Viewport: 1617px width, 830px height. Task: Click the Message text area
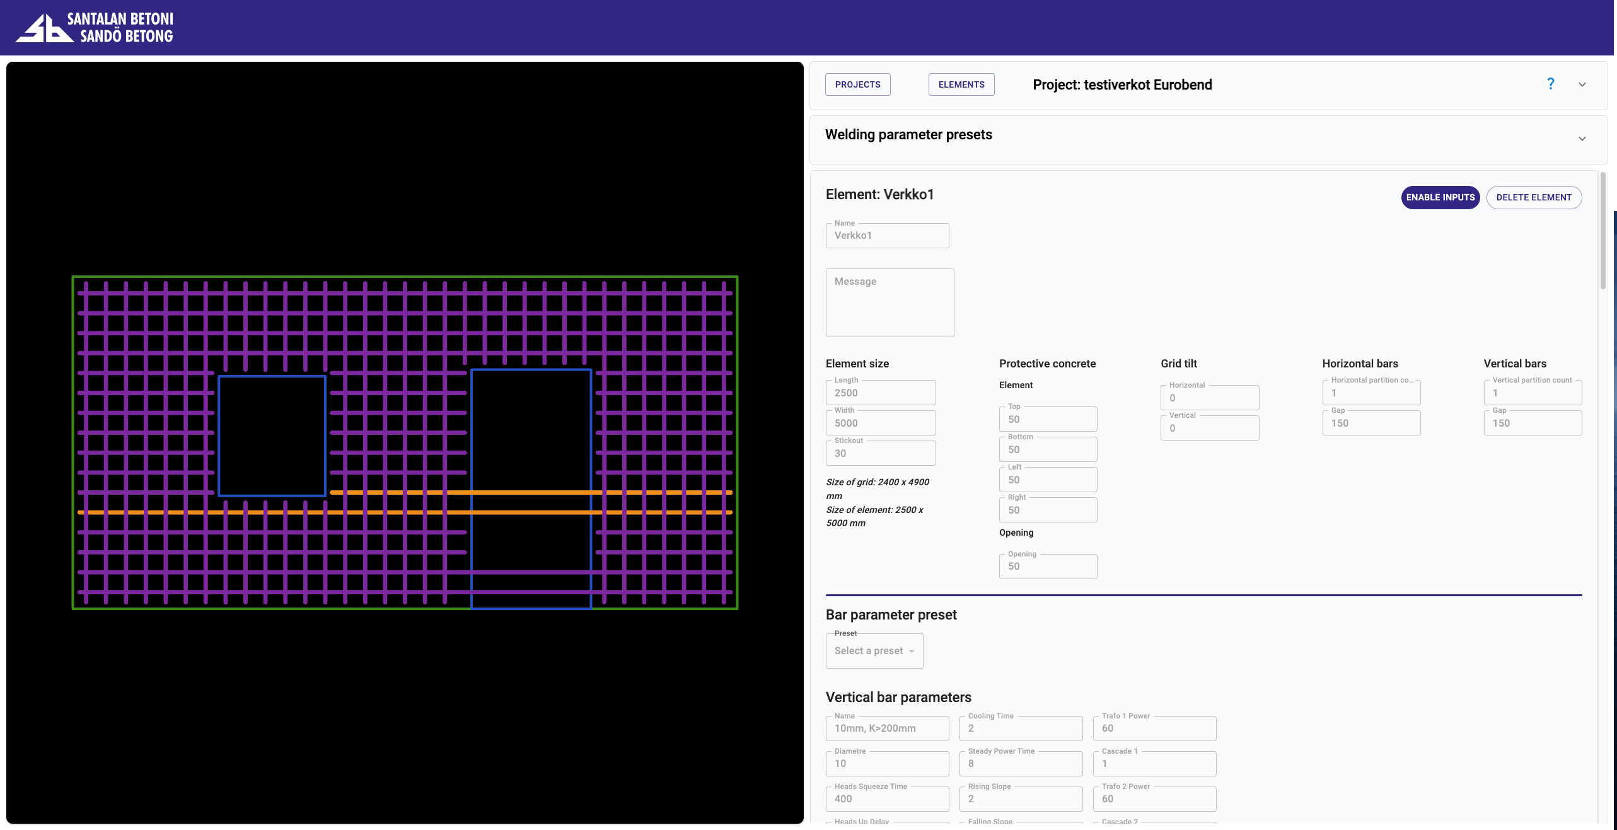click(x=890, y=303)
